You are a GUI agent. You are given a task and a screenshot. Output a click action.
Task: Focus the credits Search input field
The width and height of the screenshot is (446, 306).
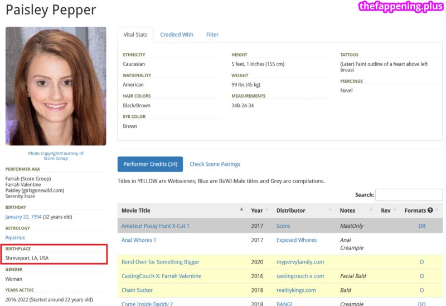point(409,195)
